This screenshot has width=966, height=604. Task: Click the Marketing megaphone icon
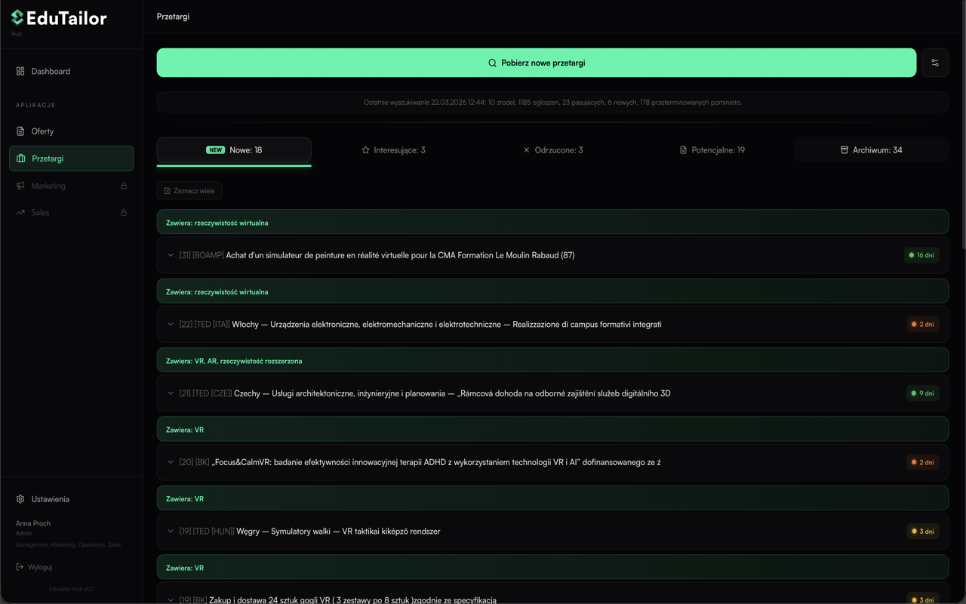click(x=20, y=186)
